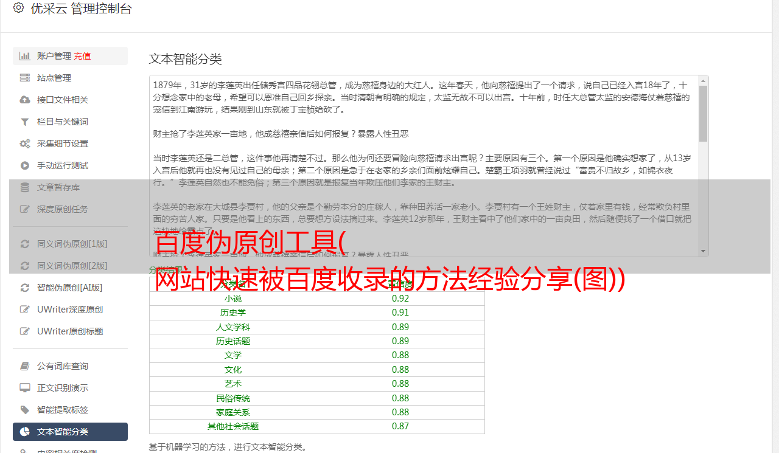Click the 其他社会话题 category cell
The height and width of the screenshot is (453, 779).
tap(233, 426)
